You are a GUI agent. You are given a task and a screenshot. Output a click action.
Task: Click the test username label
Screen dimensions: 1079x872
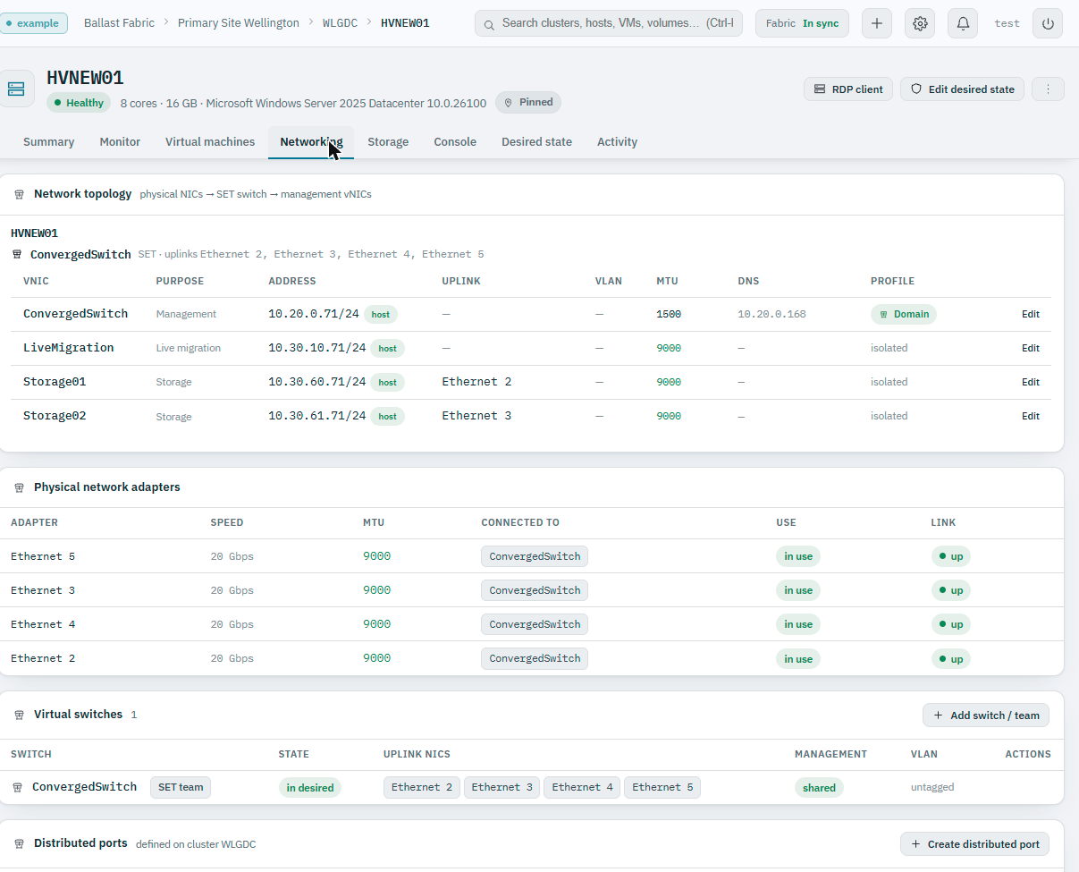[1007, 23]
